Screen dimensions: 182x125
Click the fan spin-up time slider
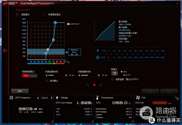pyautogui.click(x=56, y=75)
